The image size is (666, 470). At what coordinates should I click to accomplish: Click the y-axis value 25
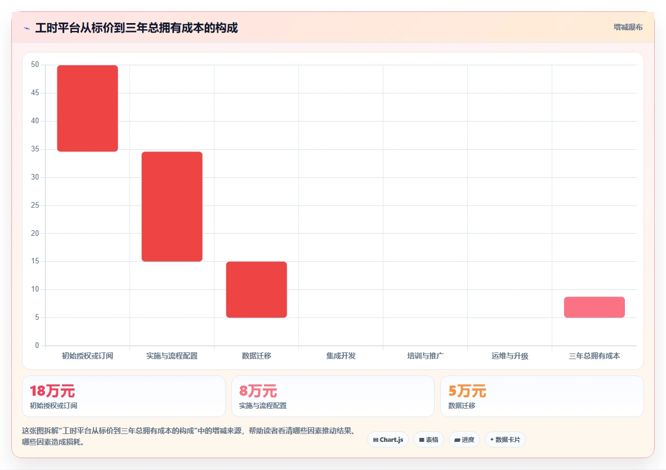tap(35, 205)
